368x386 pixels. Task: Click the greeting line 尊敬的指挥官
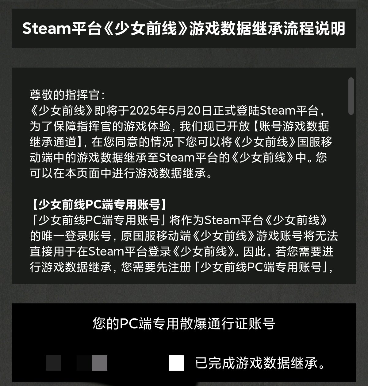67,95
